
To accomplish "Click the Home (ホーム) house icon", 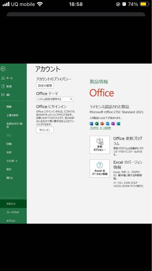I will (3, 78).
